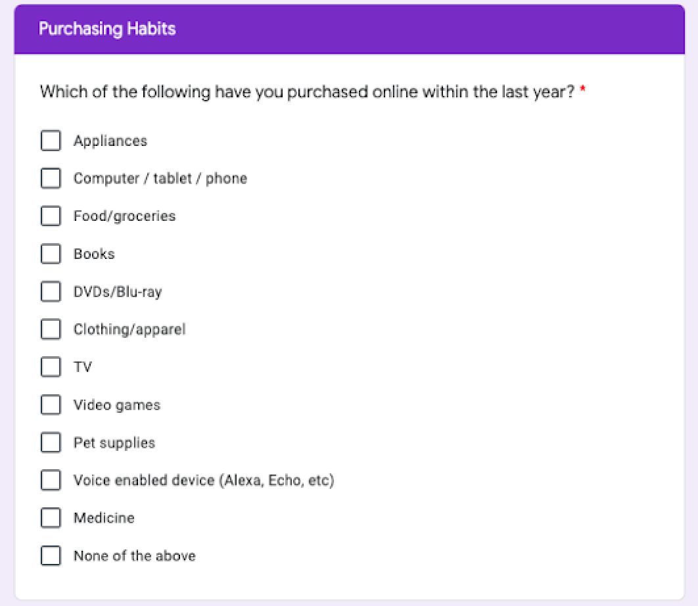Click the None of the above label
698x606 pixels.
pos(135,555)
